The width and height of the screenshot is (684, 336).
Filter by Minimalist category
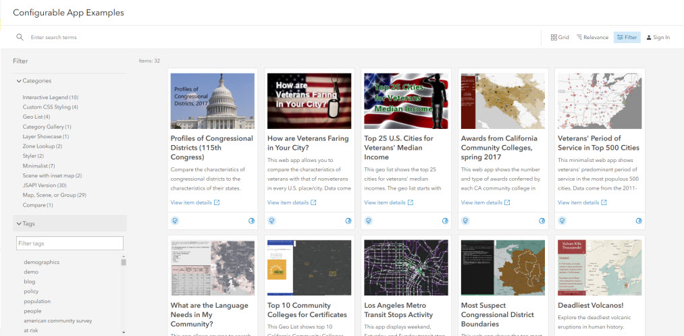(x=38, y=165)
